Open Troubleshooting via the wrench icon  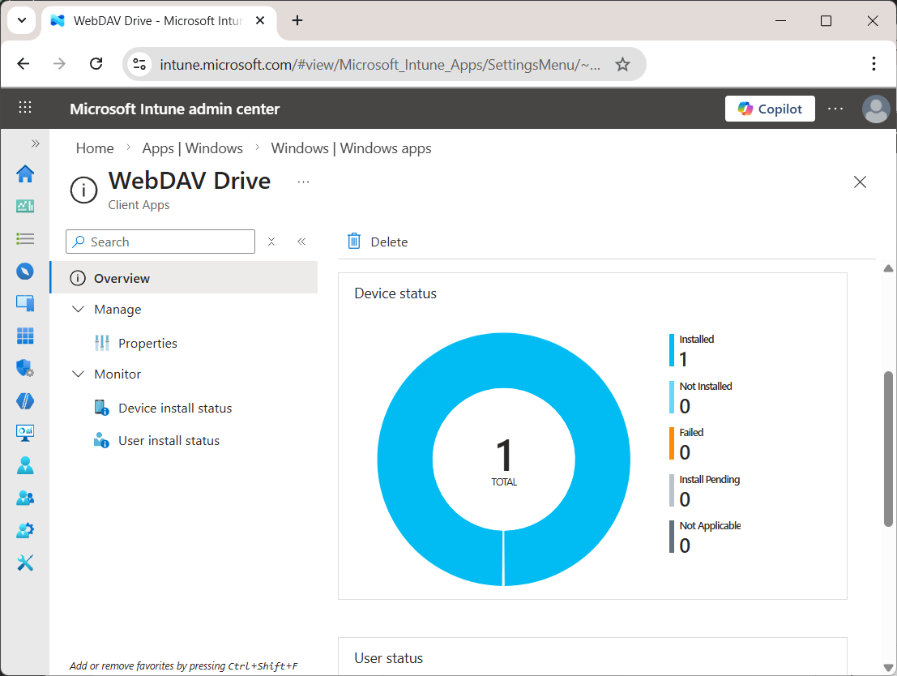25,563
